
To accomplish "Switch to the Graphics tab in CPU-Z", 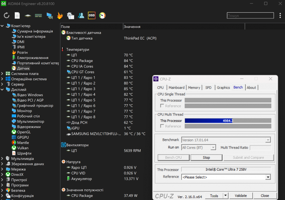I will pos(223,88).
